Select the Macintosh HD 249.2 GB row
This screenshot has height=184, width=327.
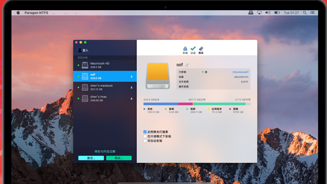point(105,65)
